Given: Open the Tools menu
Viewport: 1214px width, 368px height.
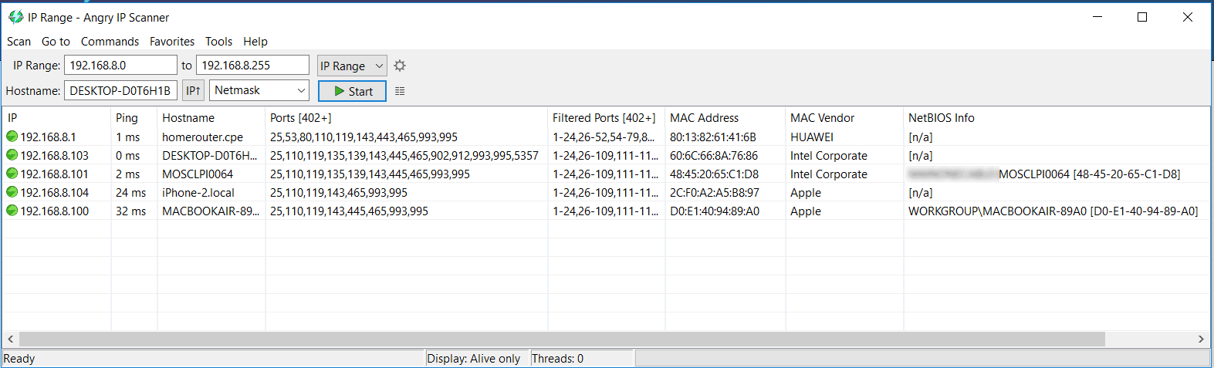Looking at the screenshot, I should pos(218,42).
